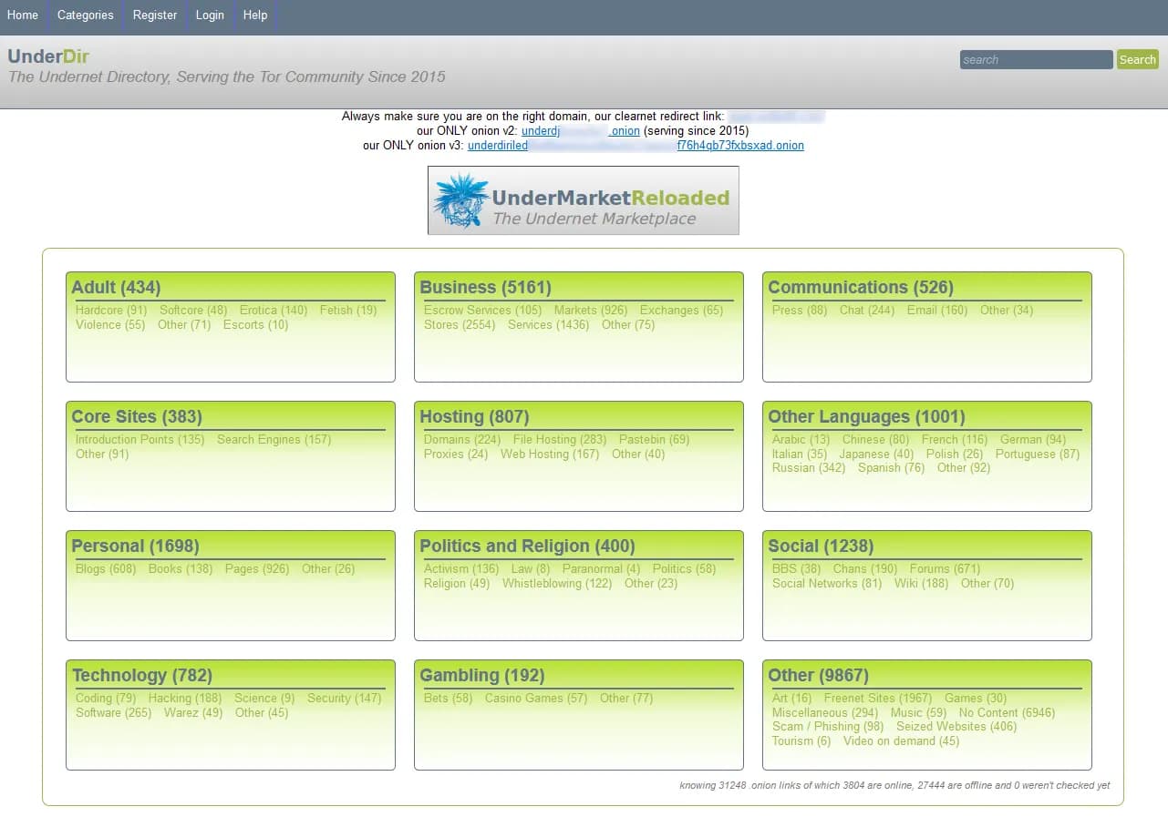Open the Other (9867) category heading
This screenshot has width=1168, height=817.
coord(818,676)
